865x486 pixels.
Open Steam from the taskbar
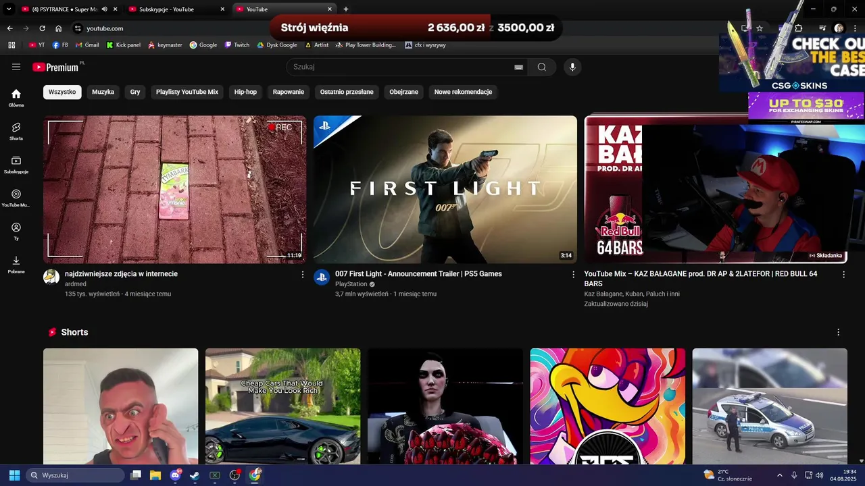(195, 475)
